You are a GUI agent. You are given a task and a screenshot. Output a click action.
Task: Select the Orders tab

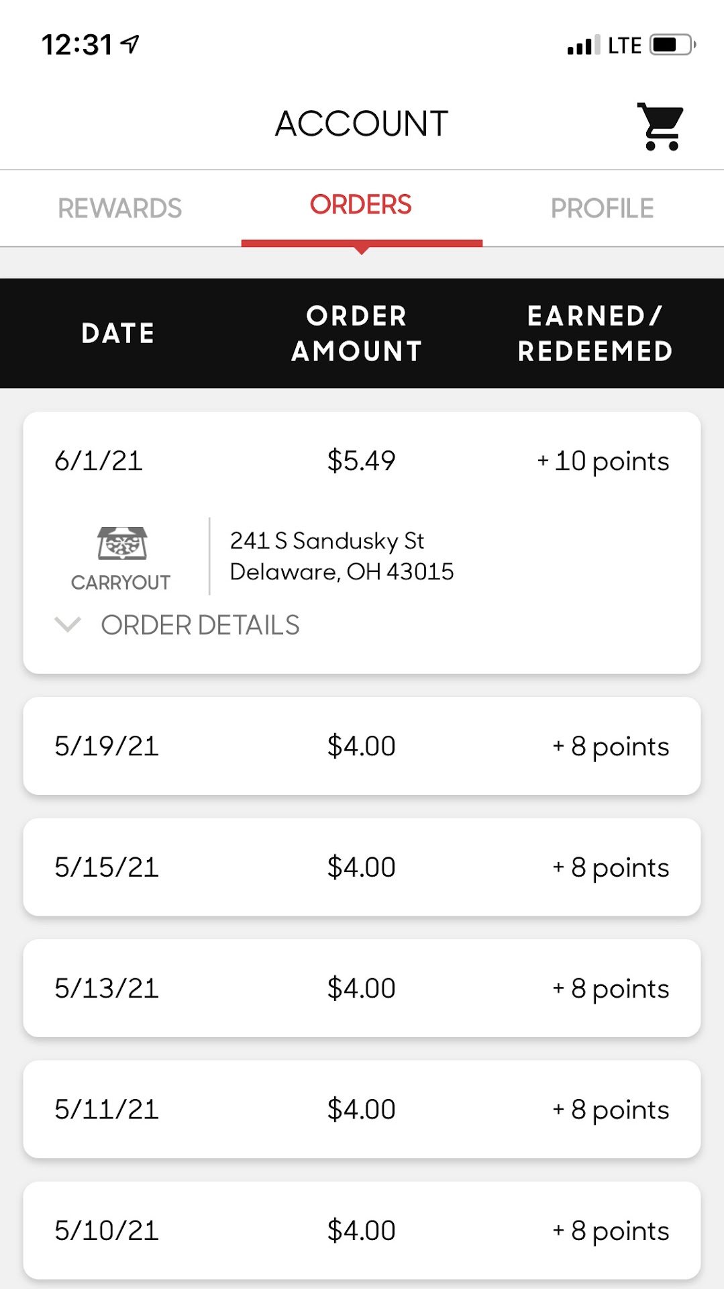point(361,205)
